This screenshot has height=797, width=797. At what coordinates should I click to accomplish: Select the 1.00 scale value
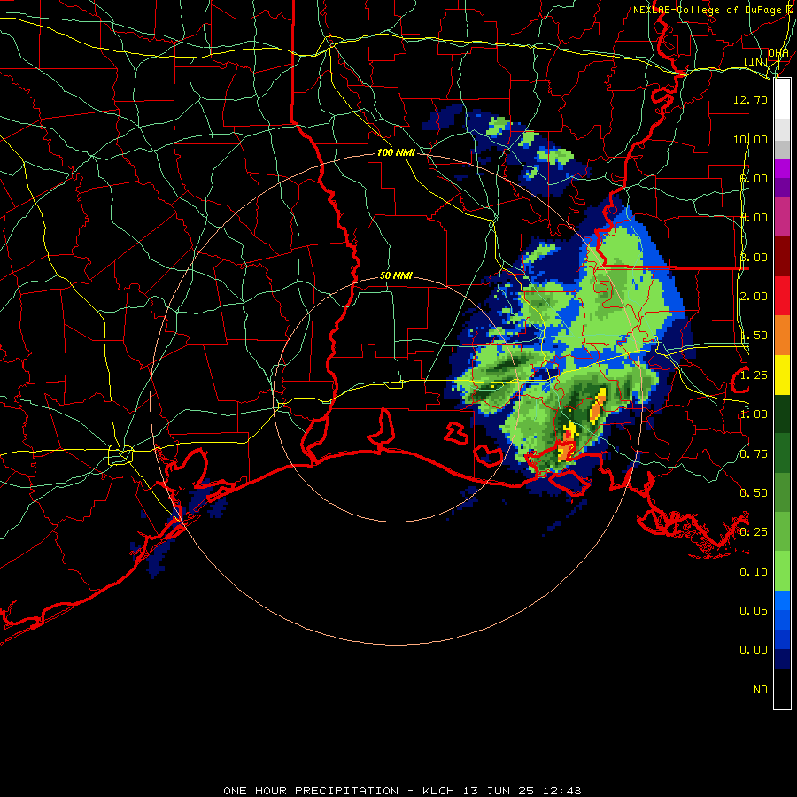tap(754, 414)
